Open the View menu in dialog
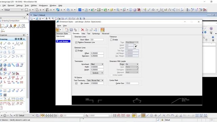The image size is (217, 122). pyautogui.click(x=65, y=26)
